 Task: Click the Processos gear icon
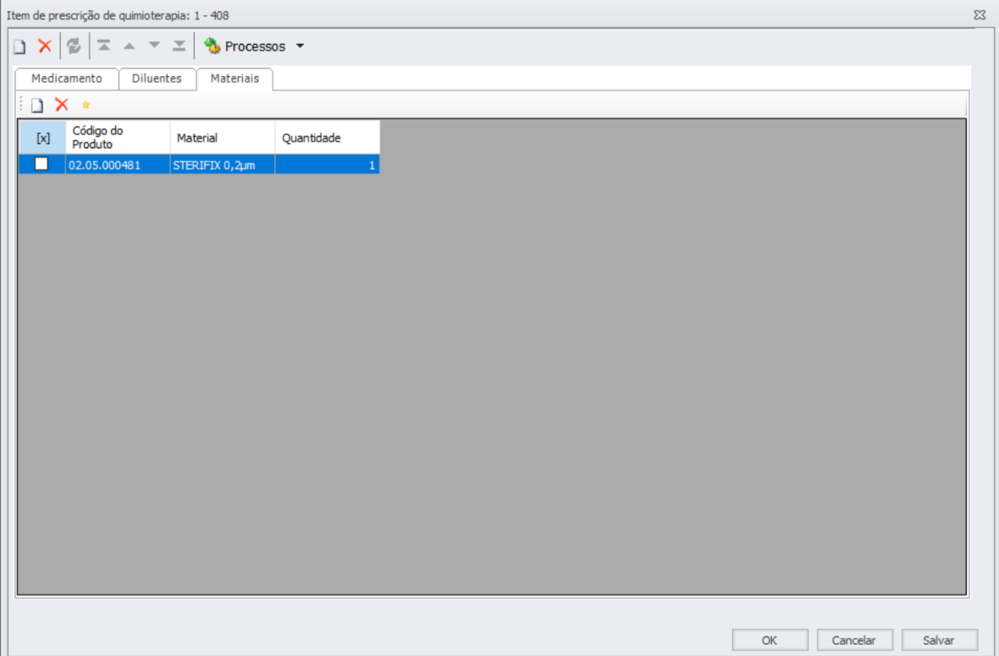click(x=212, y=46)
